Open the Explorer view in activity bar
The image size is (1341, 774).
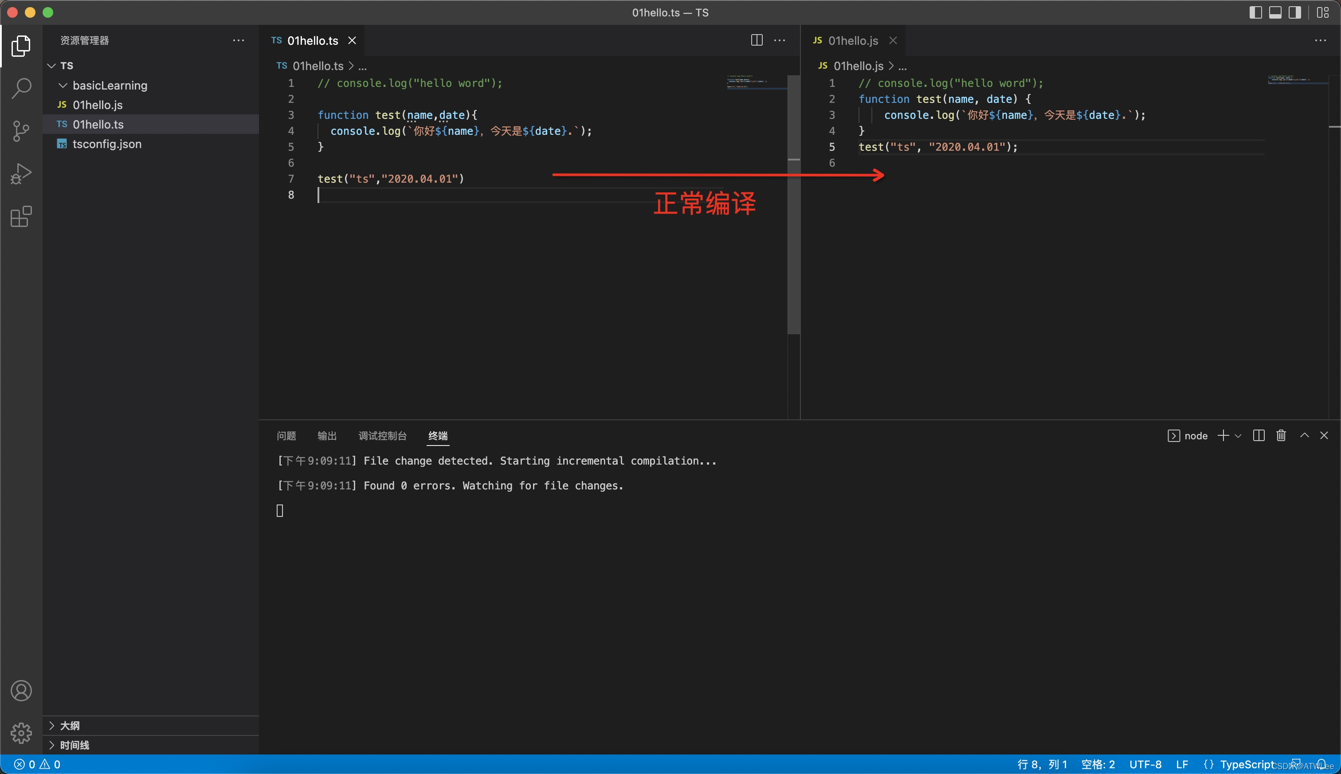(x=21, y=46)
